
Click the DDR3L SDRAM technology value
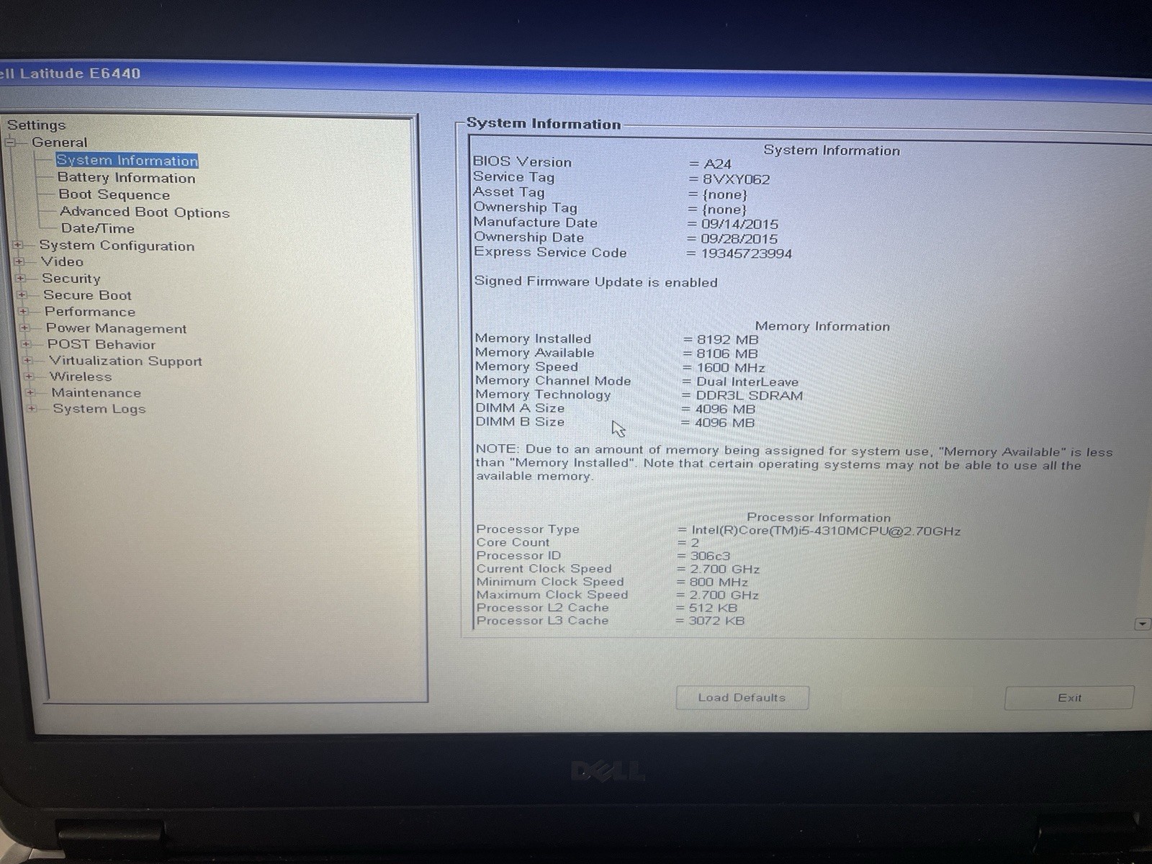click(x=749, y=396)
